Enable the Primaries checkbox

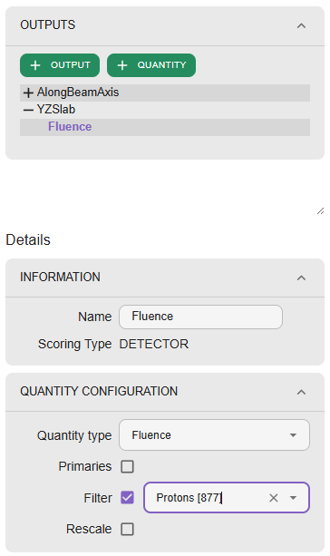(x=127, y=466)
